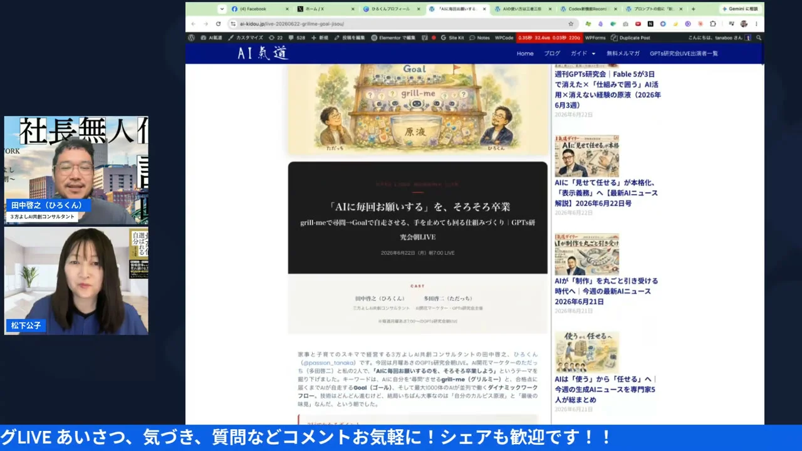The width and height of the screenshot is (802, 451).
Task: Open the こんにちは、tanaboo さん account menu
Action: 719,38
